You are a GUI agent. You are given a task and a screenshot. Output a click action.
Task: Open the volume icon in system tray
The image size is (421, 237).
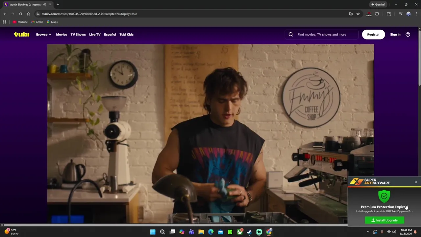(x=394, y=232)
